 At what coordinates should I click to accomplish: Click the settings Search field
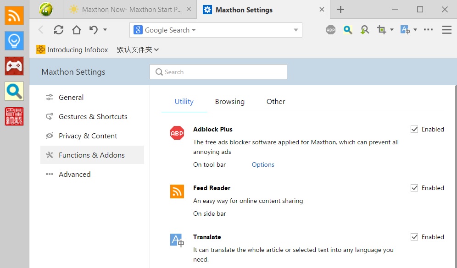[218, 72]
